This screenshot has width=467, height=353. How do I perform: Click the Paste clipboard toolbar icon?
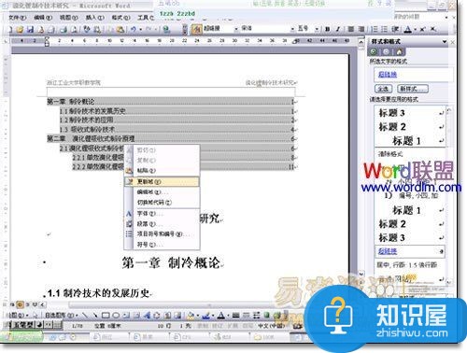pyautogui.click(x=120, y=30)
